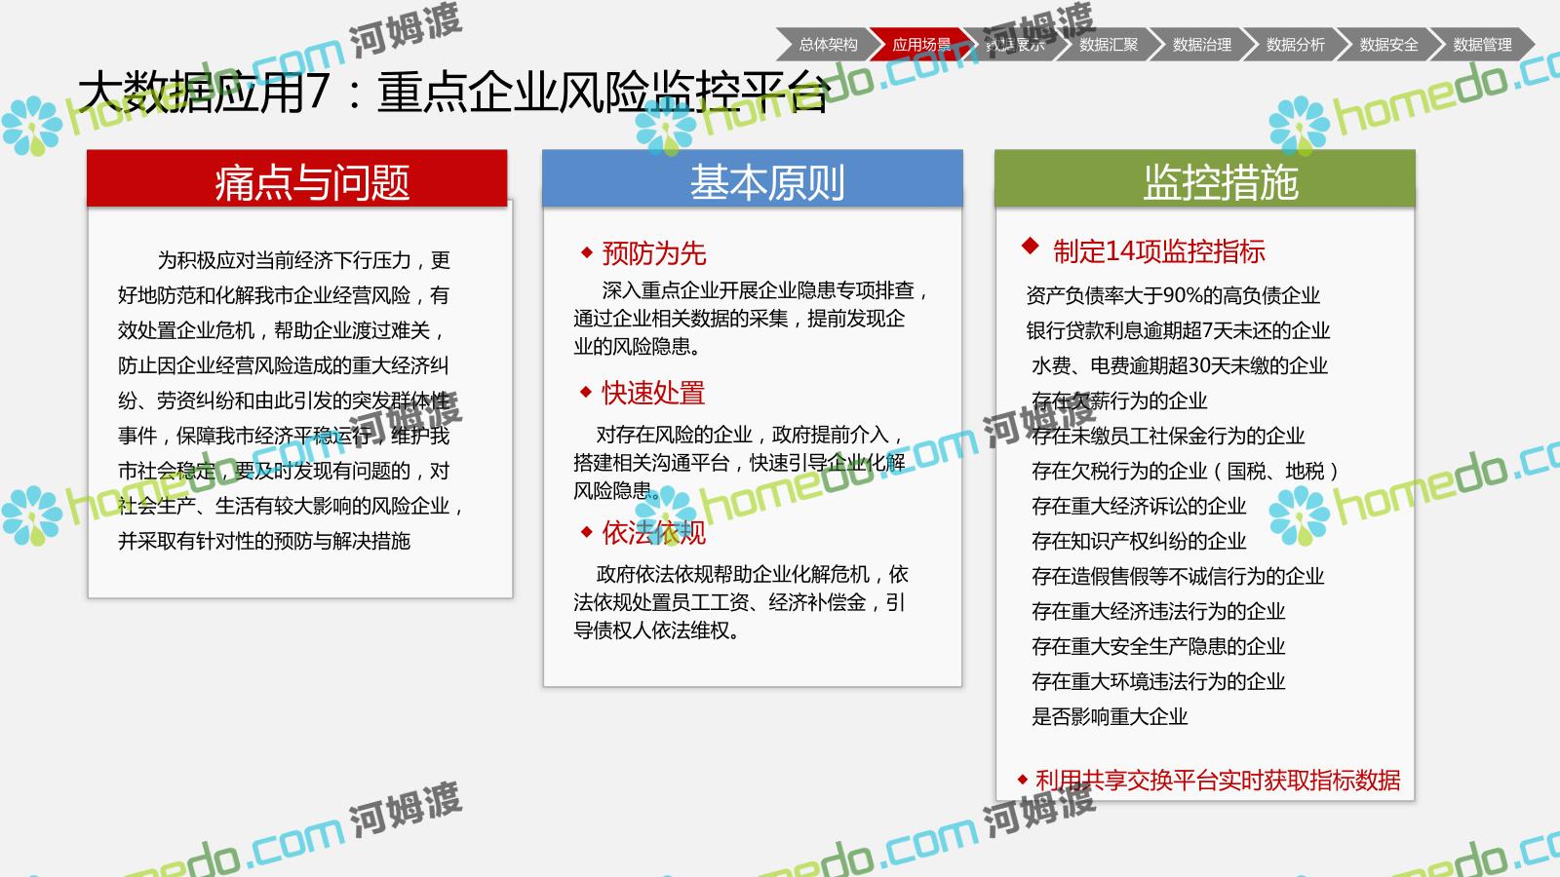Click the green 监控措施 header banner

pyautogui.click(x=1204, y=179)
